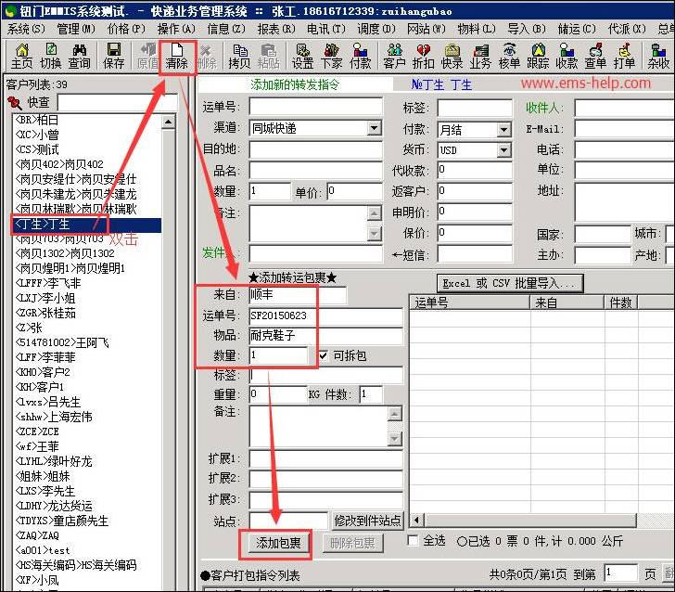Check the 全选 select-all checkbox
Image resolution: width=675 pixels, height=592 pixels.
pyautogui.click(x=413, y=541)
